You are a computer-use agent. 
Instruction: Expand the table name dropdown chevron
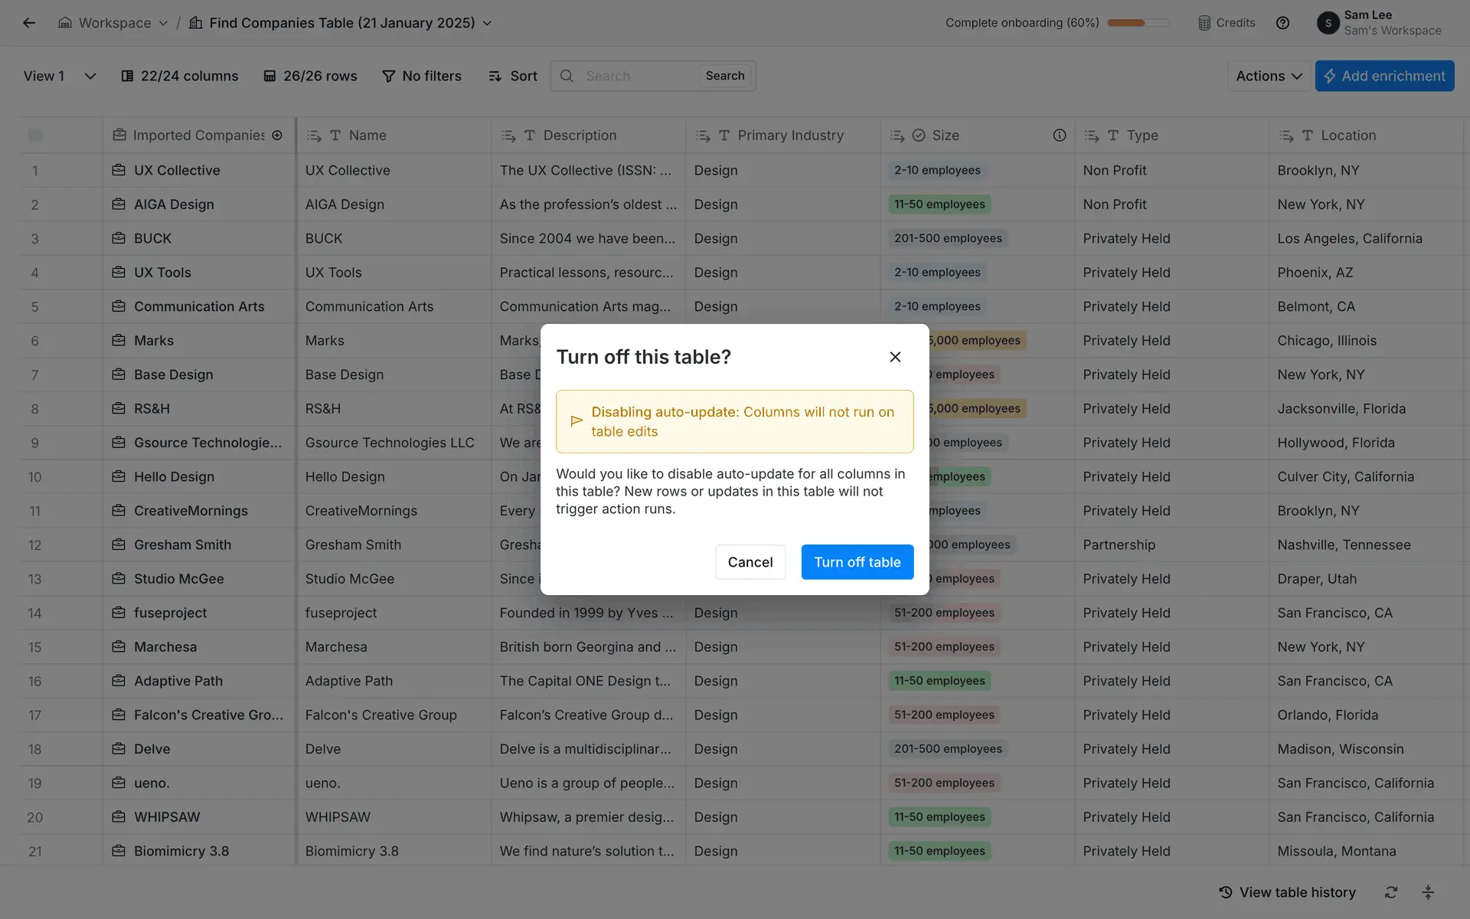click(x=487, y=23)
